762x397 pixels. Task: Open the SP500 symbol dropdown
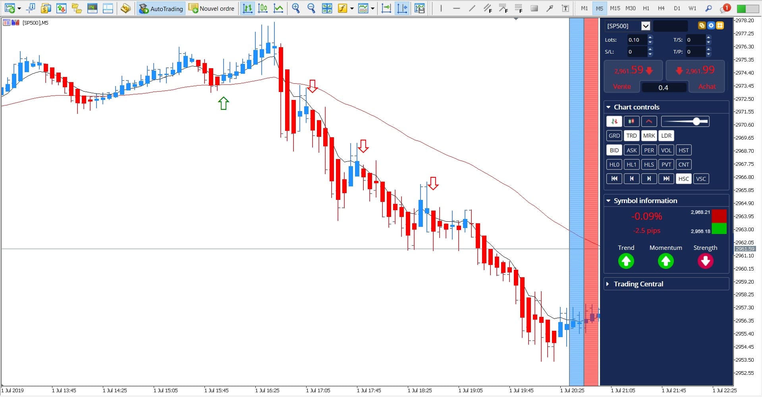(x=646, y=26)
